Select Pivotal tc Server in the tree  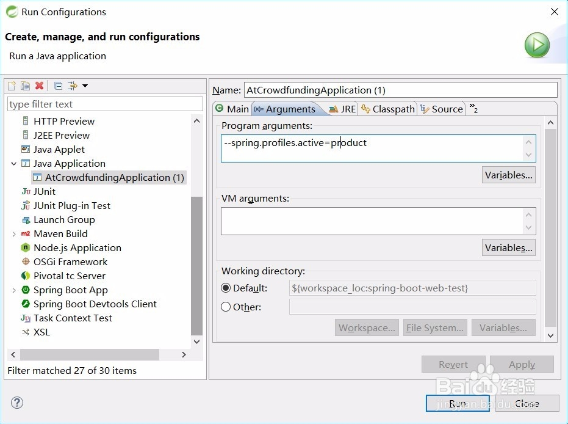click(x=69, y=276)
